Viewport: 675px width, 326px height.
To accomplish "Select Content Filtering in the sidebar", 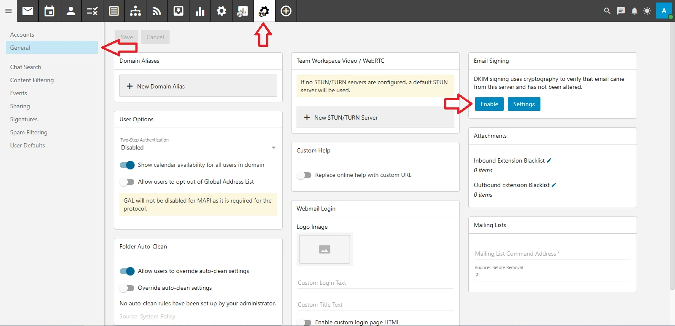I will click(32, 80).
